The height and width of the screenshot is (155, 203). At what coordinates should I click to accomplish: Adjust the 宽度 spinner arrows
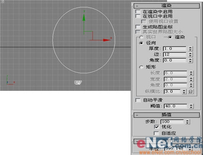pyautogui.click(x=191, y=79)
